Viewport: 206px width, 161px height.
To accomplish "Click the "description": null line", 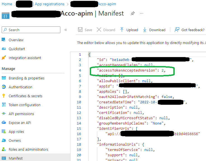I will (x=118, y=107).
